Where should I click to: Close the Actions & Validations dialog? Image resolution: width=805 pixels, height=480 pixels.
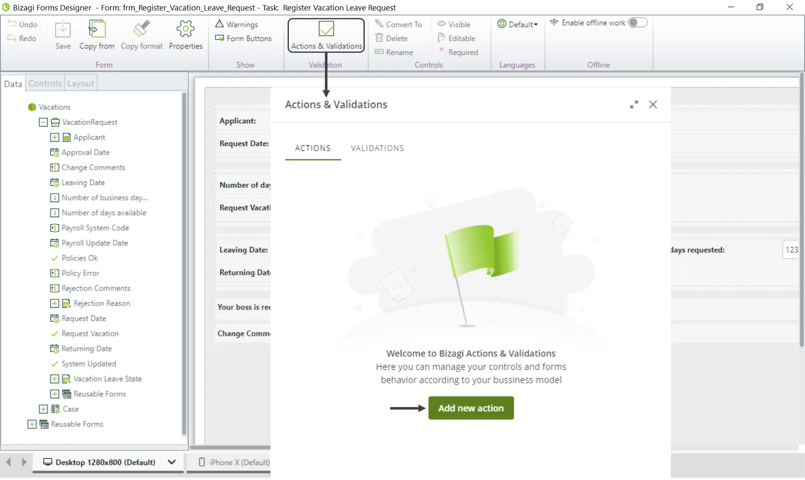(653, 104)
